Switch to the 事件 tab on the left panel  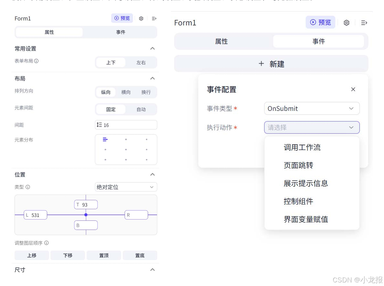coord(121,32)
